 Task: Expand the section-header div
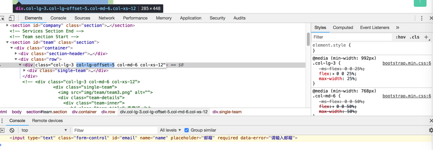pyautogui.click(x=16, y=54)
